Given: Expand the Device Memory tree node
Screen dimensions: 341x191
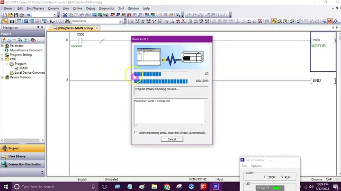Looking at the screenshot, I should [x=2, y=77].
